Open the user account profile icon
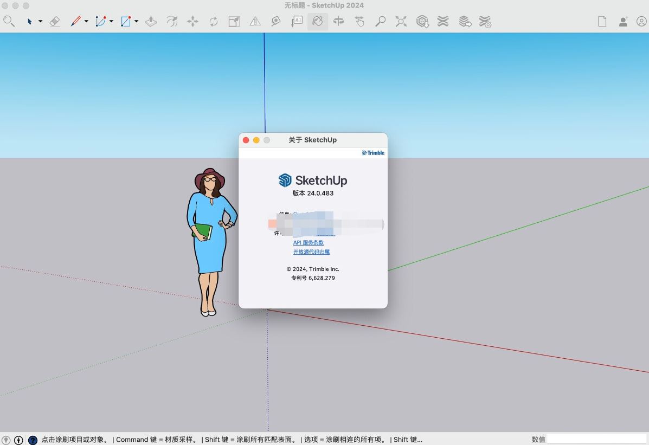 point(641,21)
